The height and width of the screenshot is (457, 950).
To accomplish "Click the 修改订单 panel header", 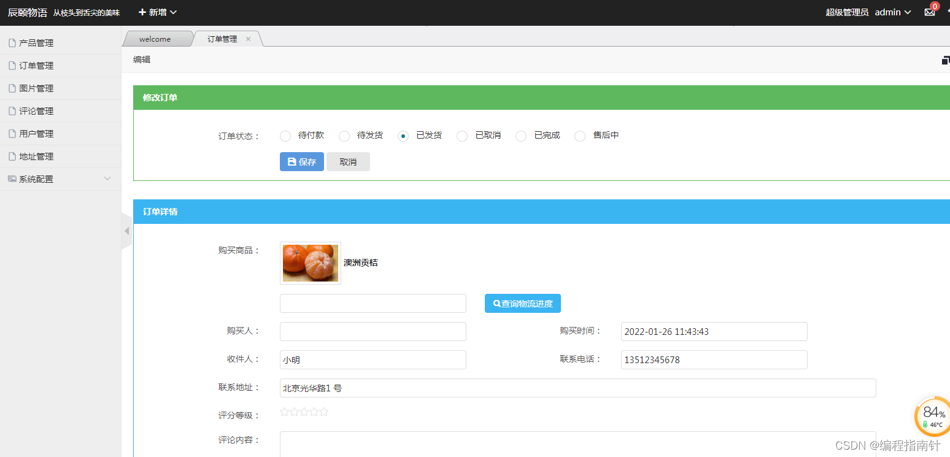I will 541,98.
